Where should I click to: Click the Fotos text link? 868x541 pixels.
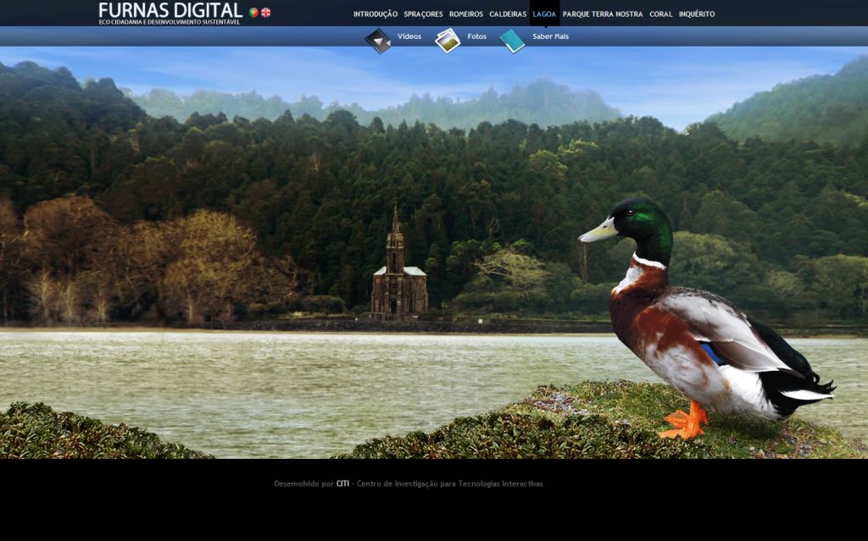coord(477,36)
